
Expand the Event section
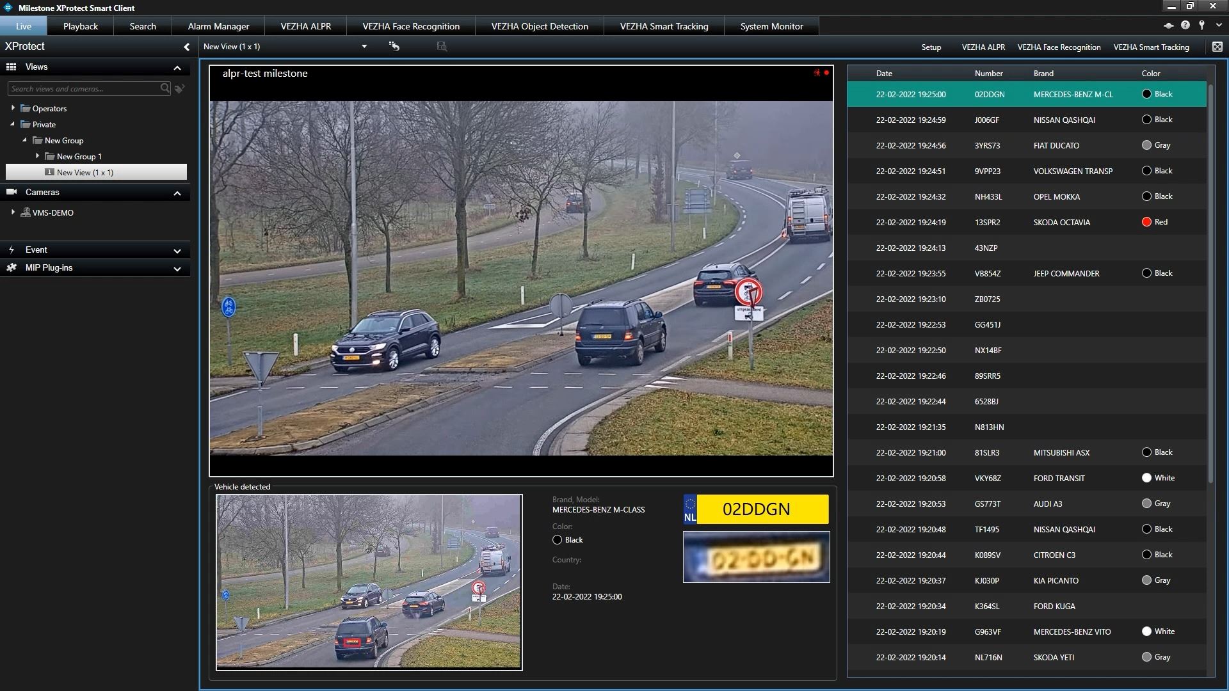click(177, 251)
